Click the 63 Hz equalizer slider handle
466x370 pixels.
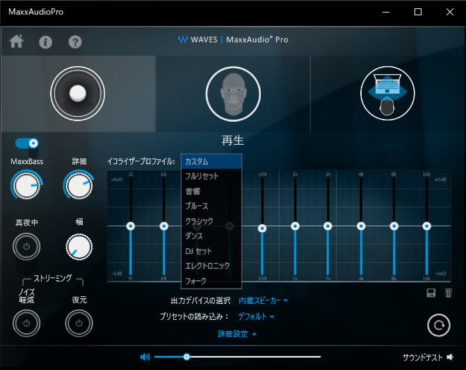click(163, 226)
